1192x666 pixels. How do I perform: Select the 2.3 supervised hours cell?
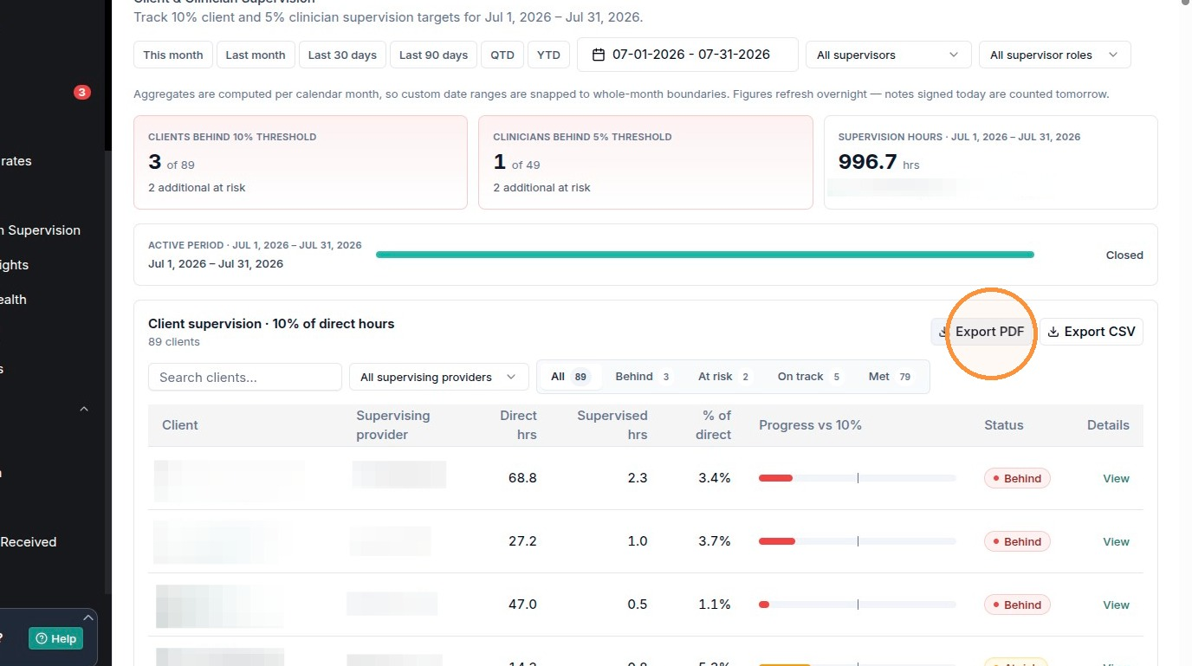pyautogui.click(x=638, y=478)
